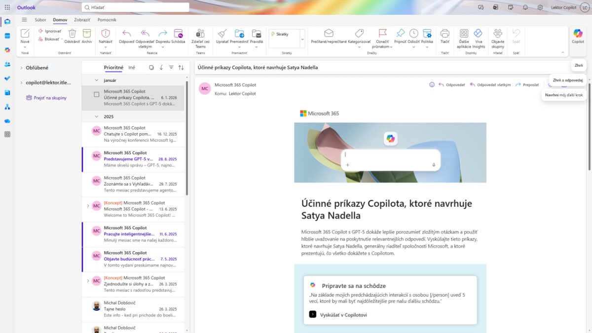Click the Nahlásiť shield icon
The image size is (592, 333).
(105, 34)
